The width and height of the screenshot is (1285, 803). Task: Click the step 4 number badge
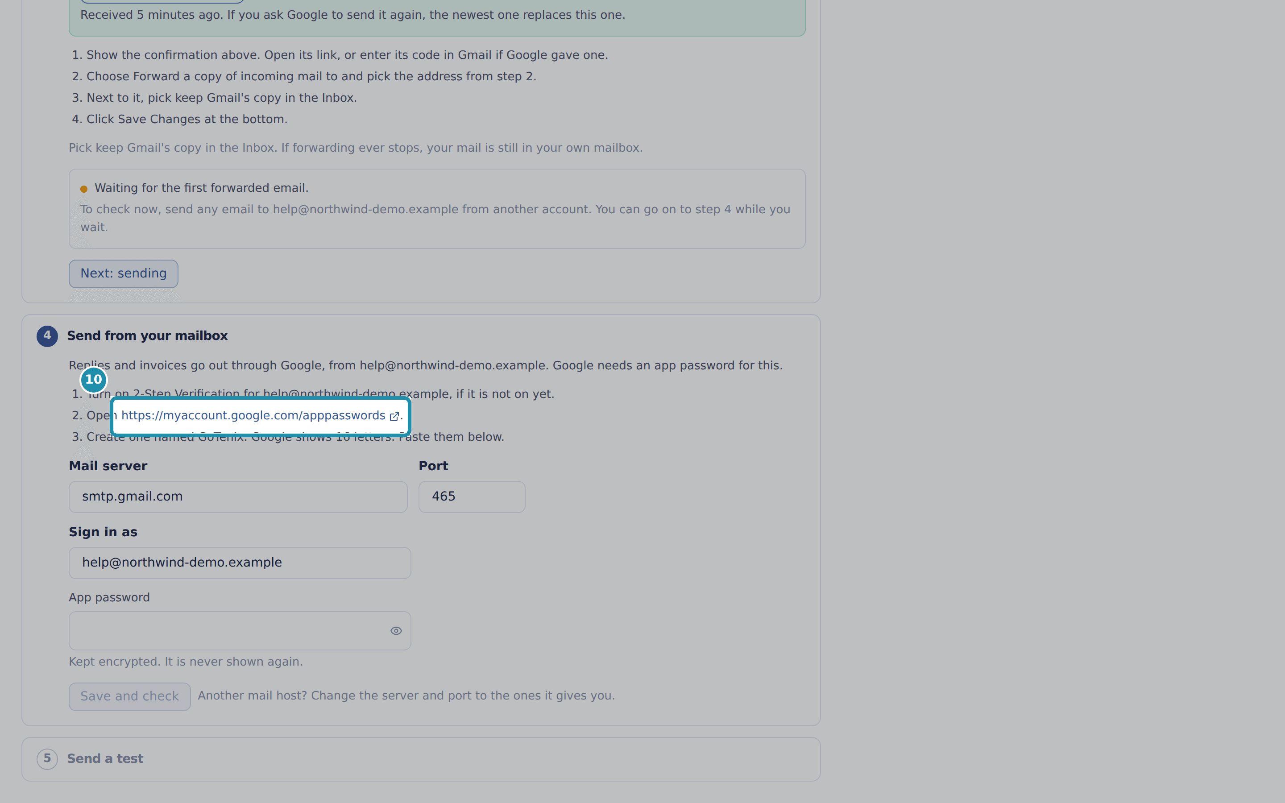pos(47,335)
